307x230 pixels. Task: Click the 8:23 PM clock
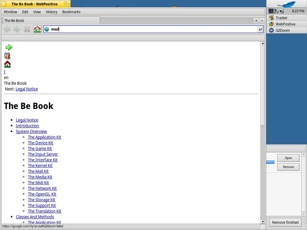point(298,11)
